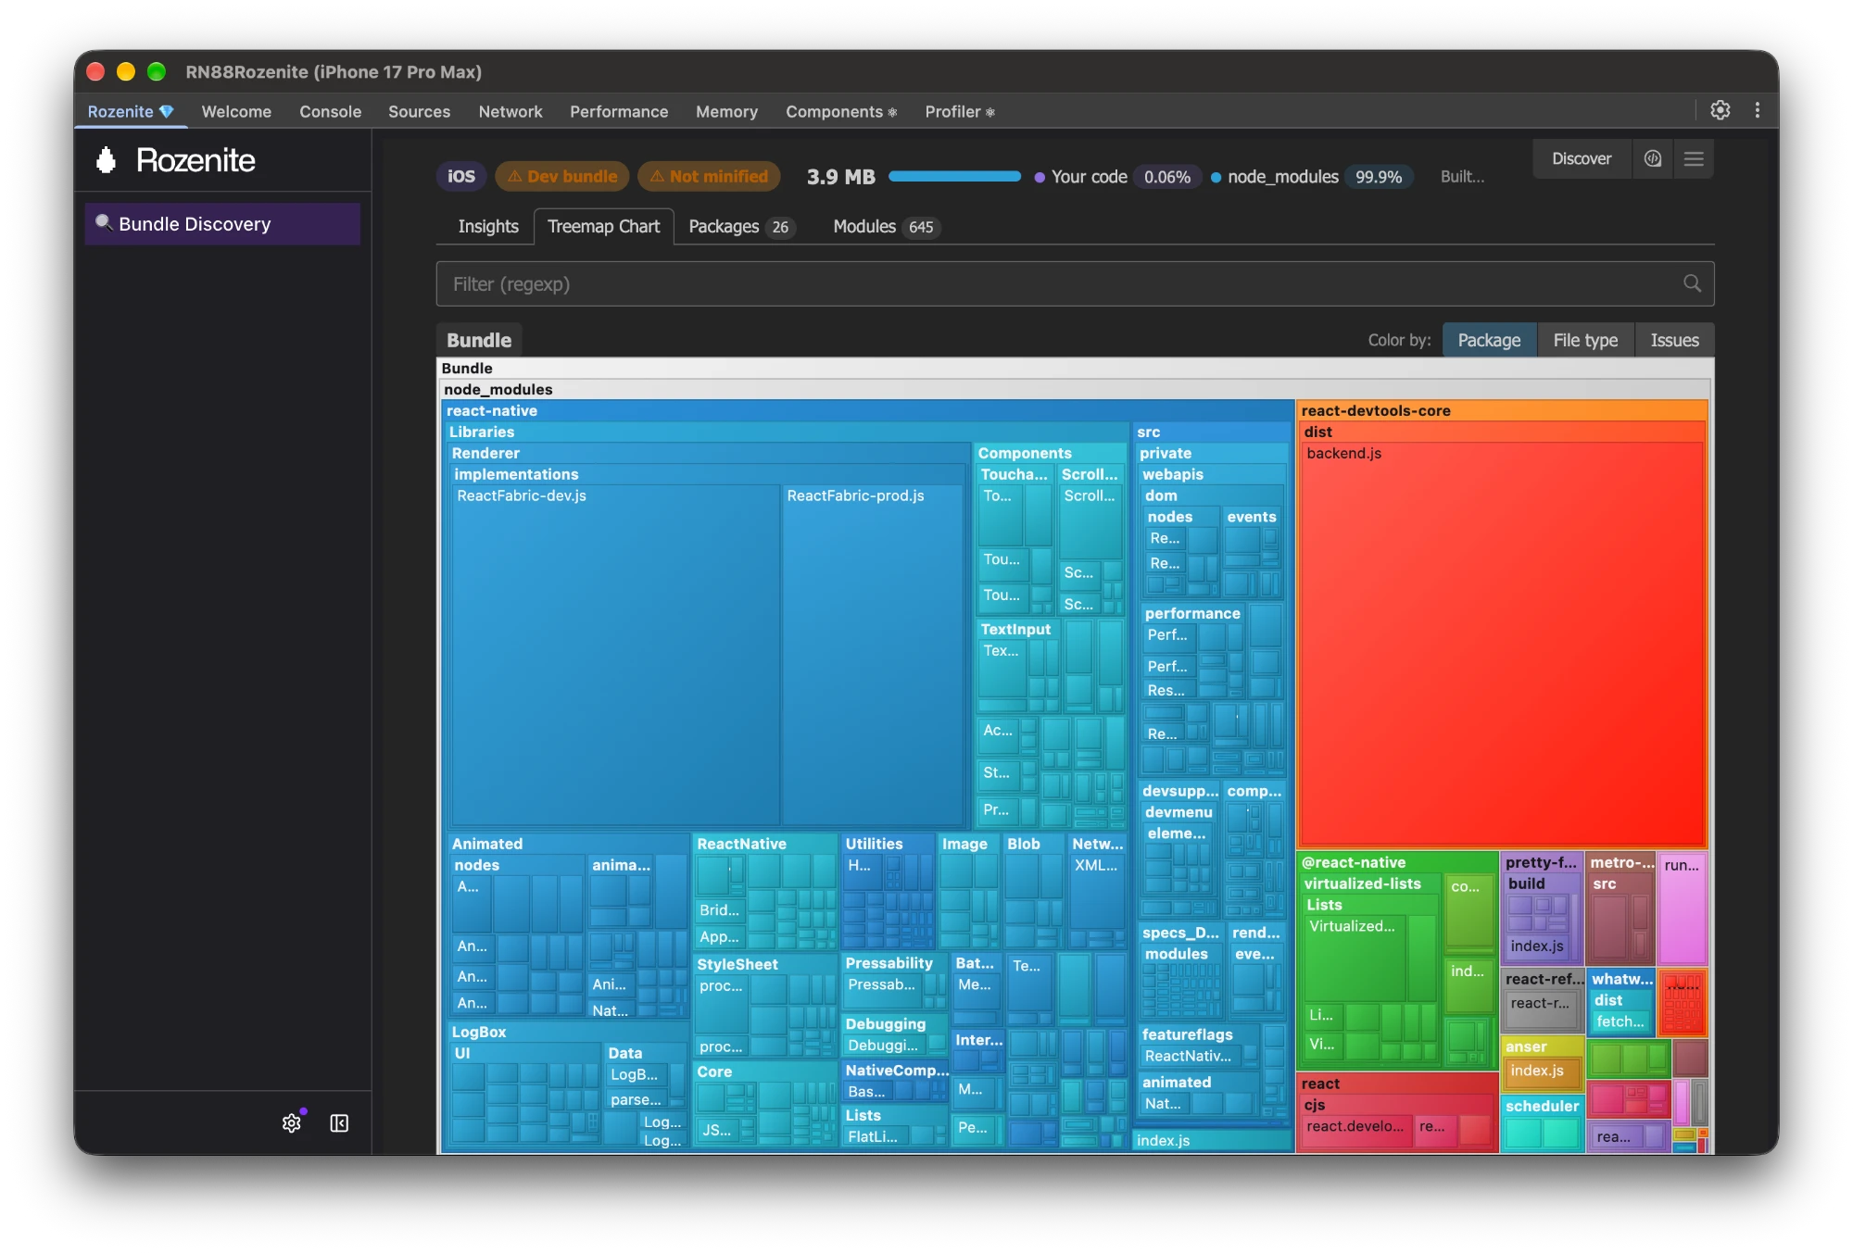The height and width of the screenshot is (1253, 1853).
Task: Collapse sidebar with the panel toggle icon
Action: pos(339,1122)
